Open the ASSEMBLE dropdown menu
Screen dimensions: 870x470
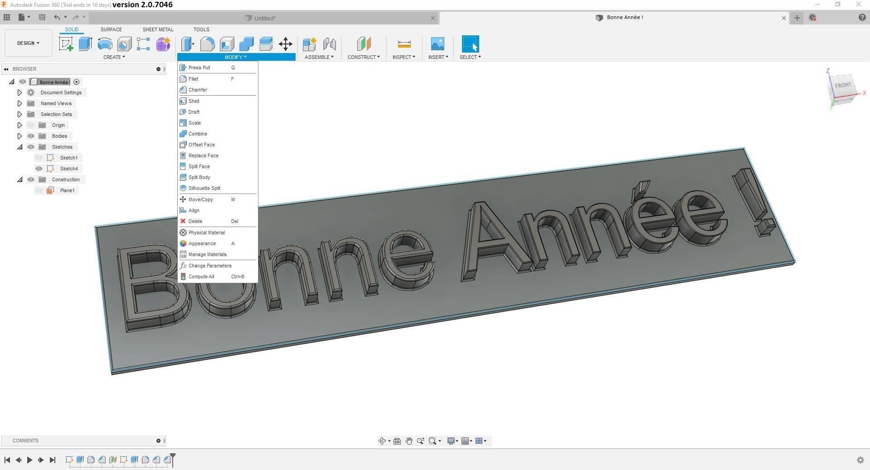pos(319,57)
